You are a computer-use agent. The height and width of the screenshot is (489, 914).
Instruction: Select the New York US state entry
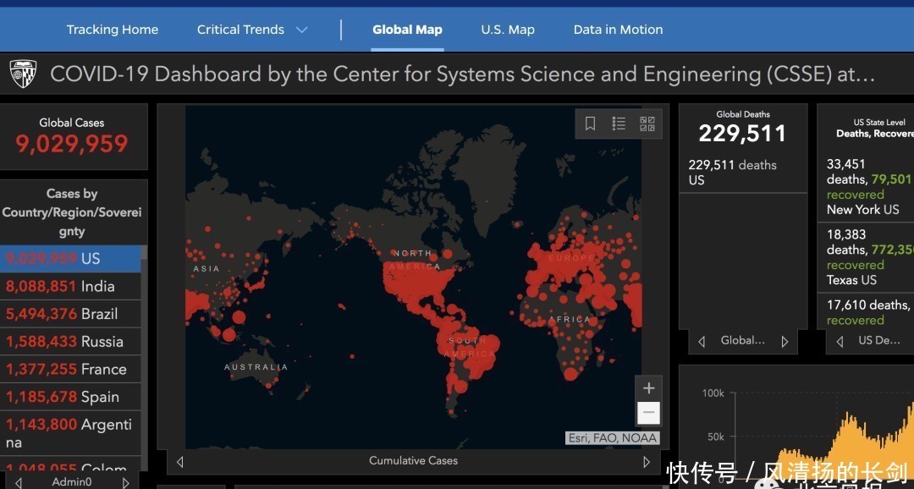point(866,186)
